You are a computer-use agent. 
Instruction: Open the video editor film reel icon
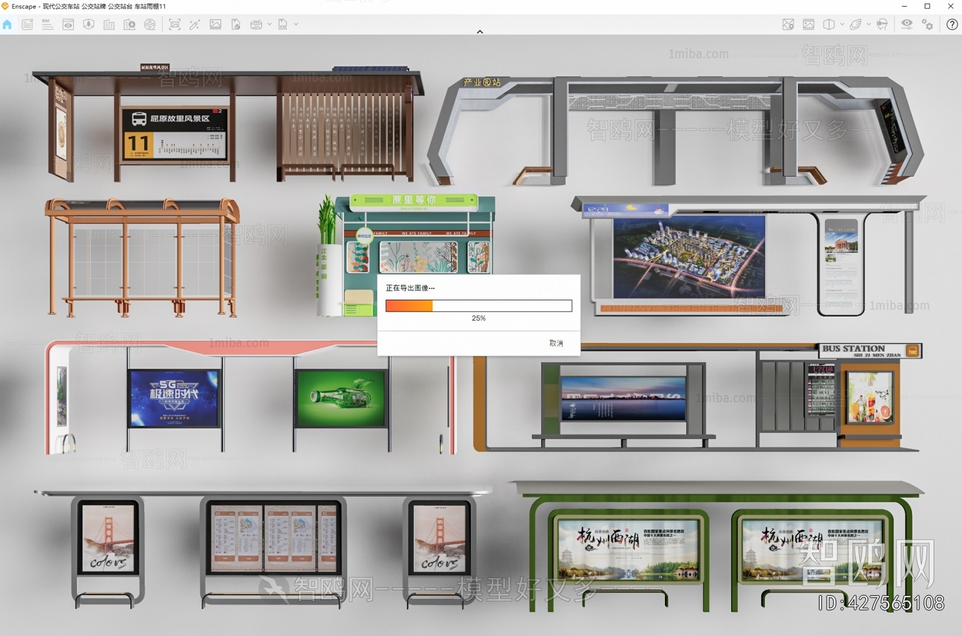150,25
